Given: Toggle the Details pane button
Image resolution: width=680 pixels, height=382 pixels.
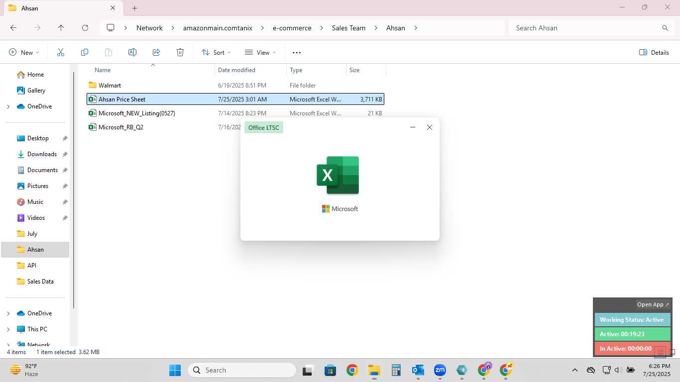Looking at the screenshot, I should pos(654,52).
